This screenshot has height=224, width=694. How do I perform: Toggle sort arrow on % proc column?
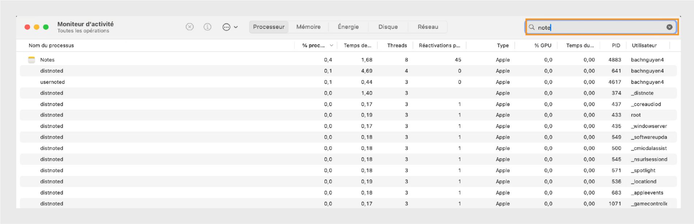[x=331, y=45]
